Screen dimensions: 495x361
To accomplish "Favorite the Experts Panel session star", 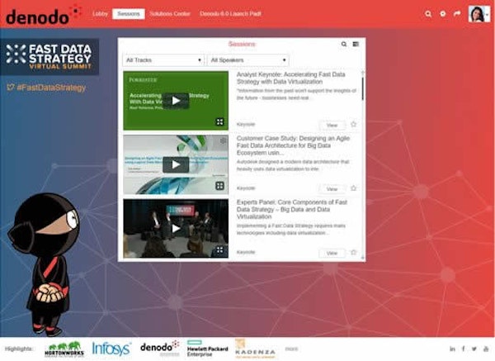I will (x=354, y=252).
